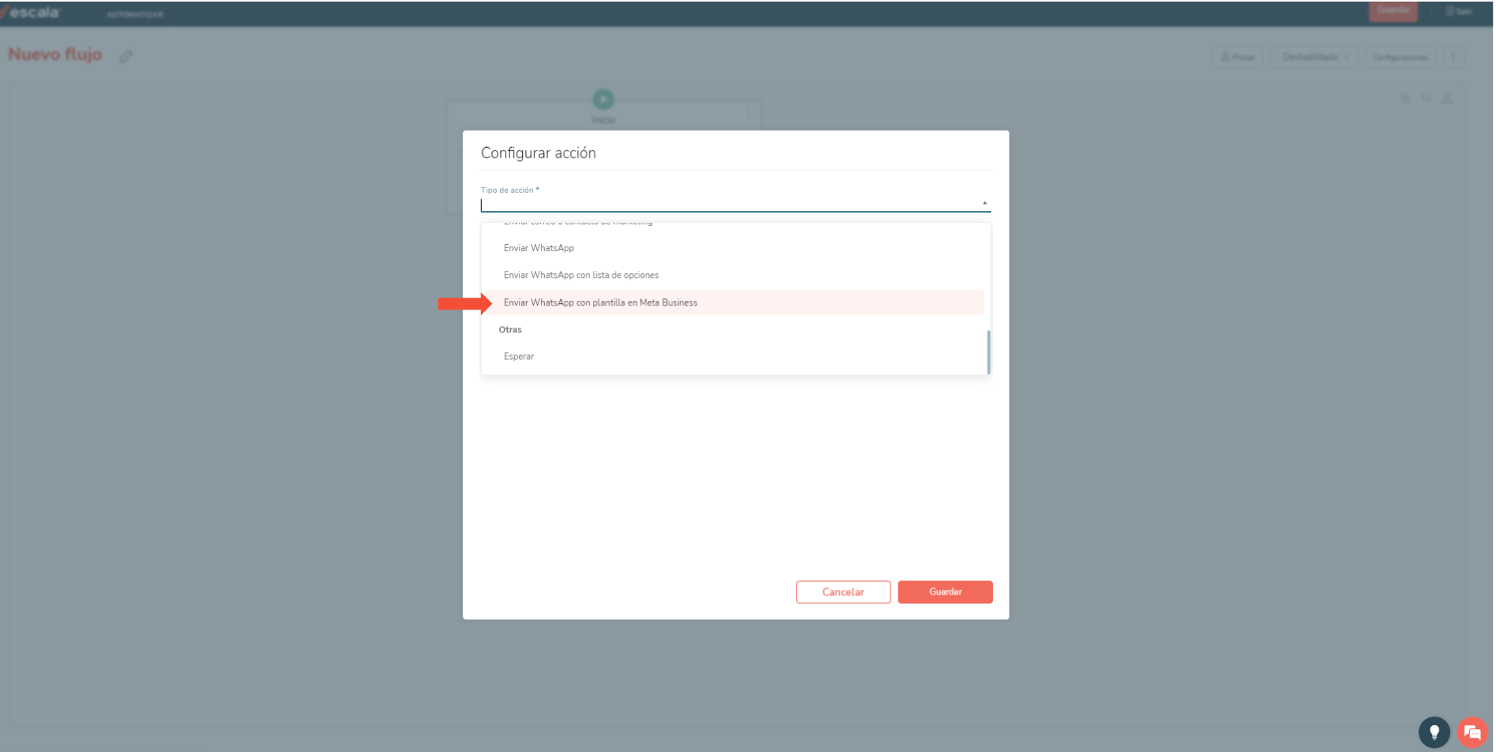The width and height of the screenshot is (1496, 752).
Task: Click the top bar Guardar button
Action: (1393, 10)
